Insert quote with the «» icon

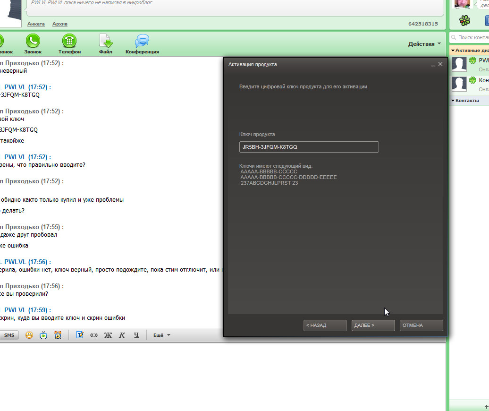click(x=94, y=335)
